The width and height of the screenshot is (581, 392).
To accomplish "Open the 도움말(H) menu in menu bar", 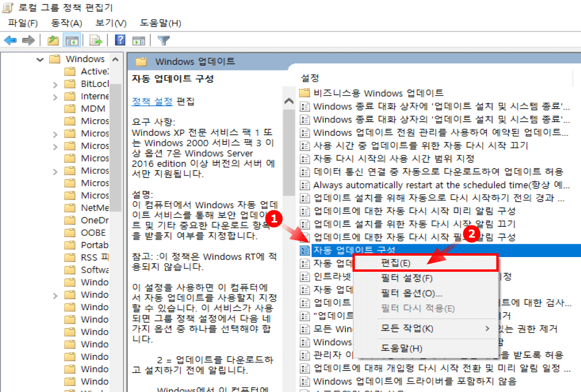I will pos(161,23).
